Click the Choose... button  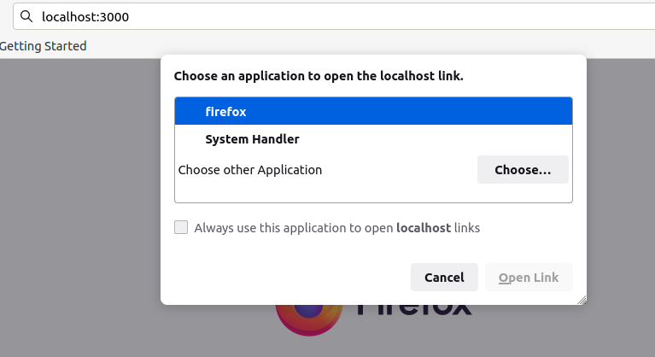click(523, 169)
